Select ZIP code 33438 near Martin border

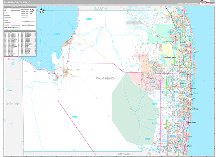click(x=87, y=19)
